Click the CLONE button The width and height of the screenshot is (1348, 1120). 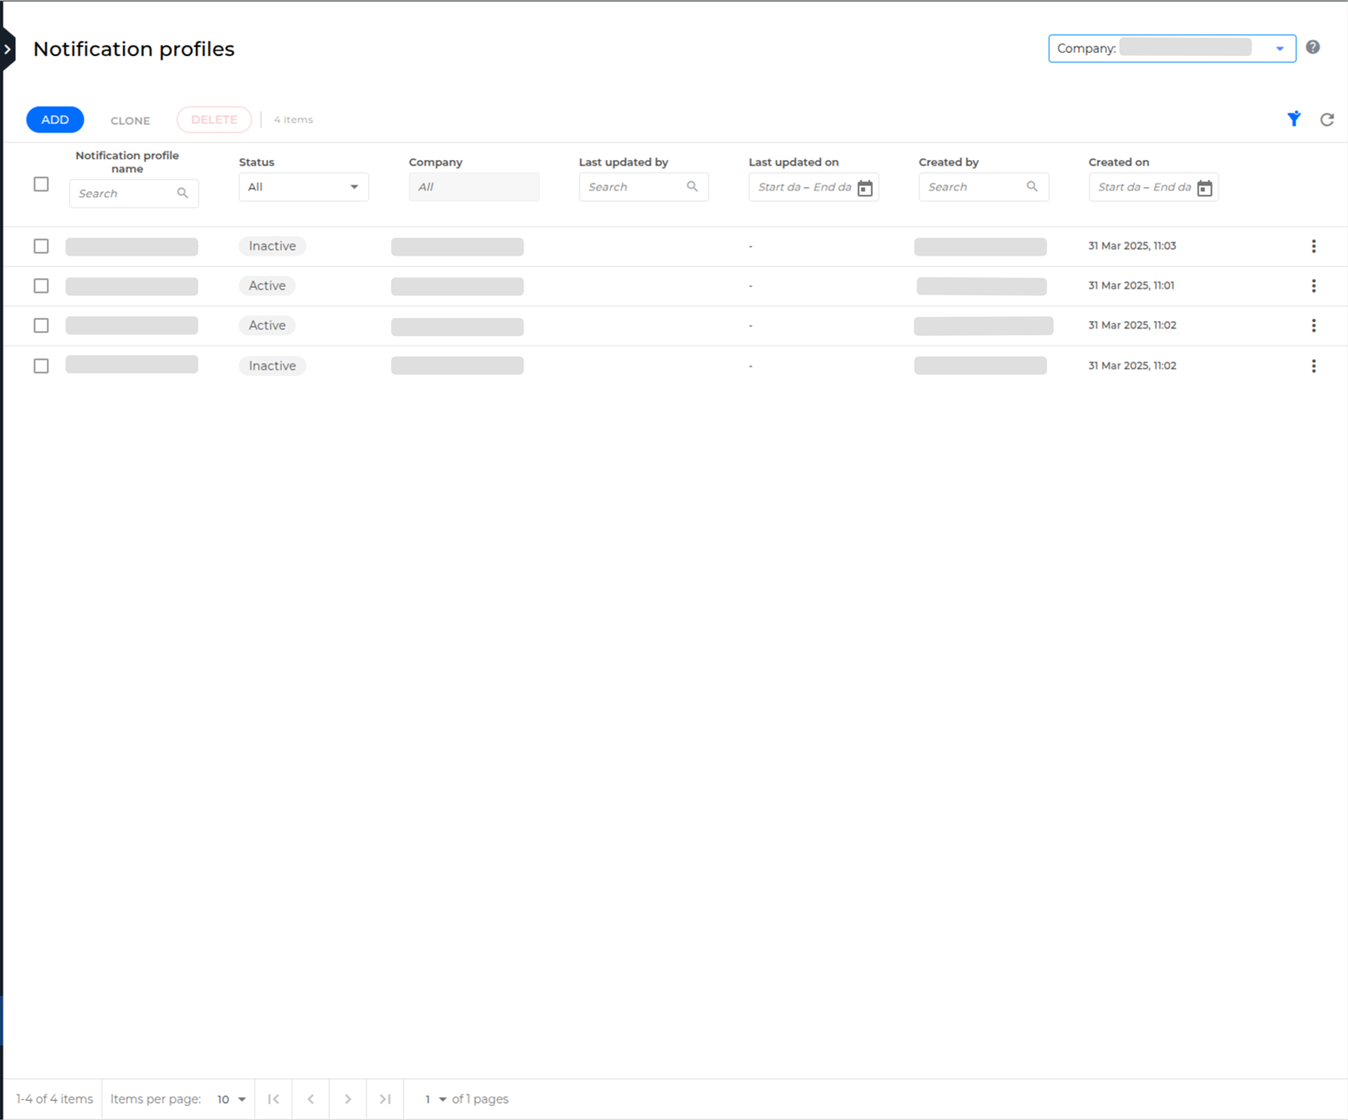click(x=130, y=119)
